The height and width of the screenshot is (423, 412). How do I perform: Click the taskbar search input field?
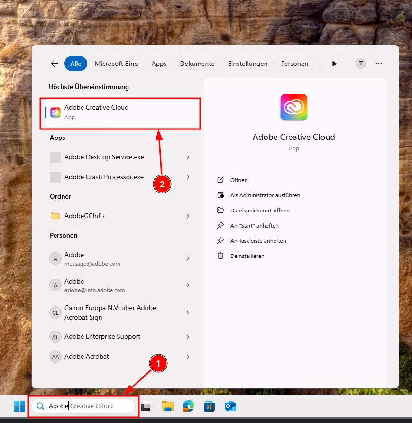point(85,406)
